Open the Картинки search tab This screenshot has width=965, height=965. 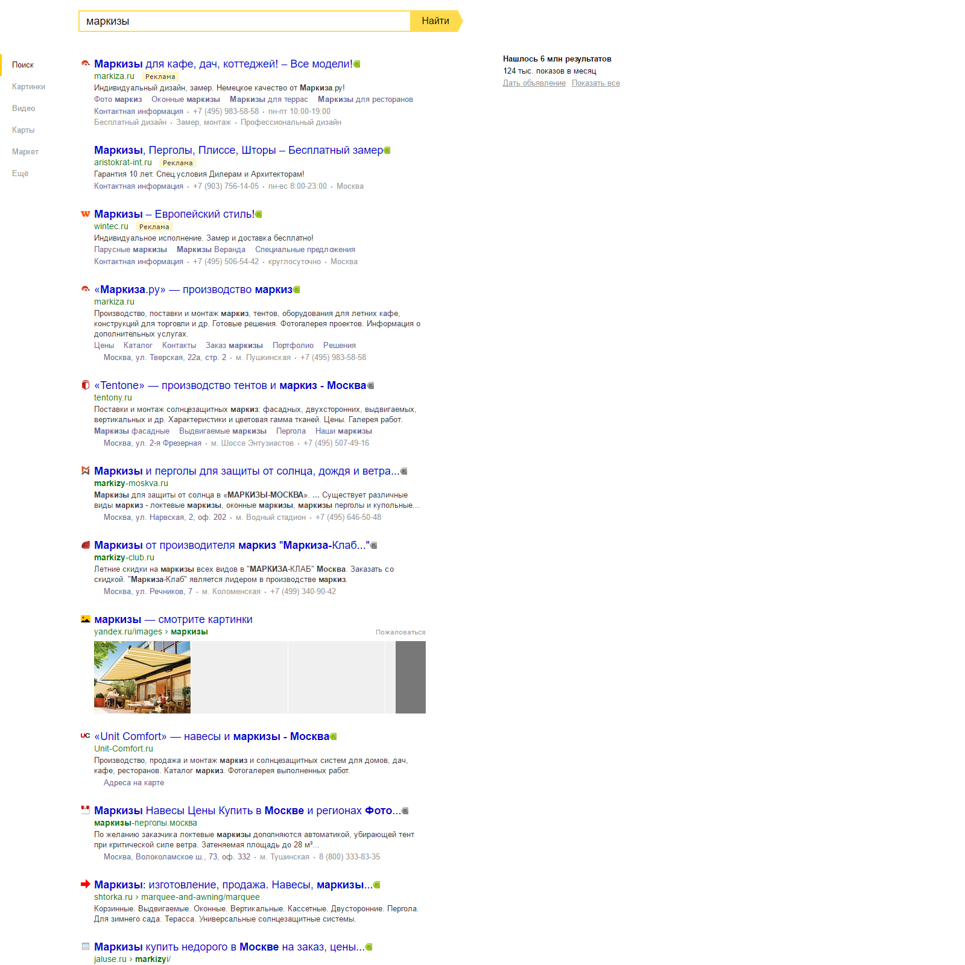coord(28,86)
